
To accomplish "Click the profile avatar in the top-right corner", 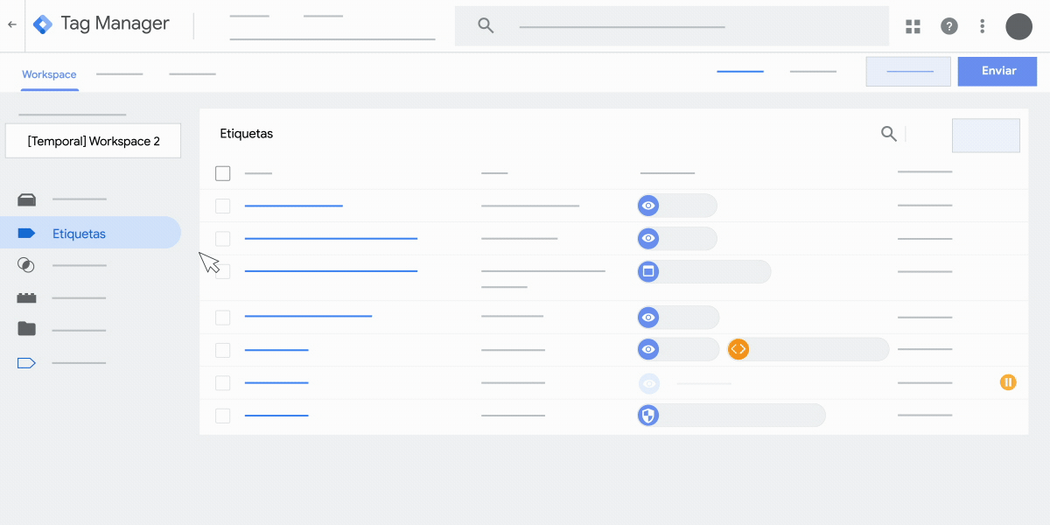I will coord(1018,26).
